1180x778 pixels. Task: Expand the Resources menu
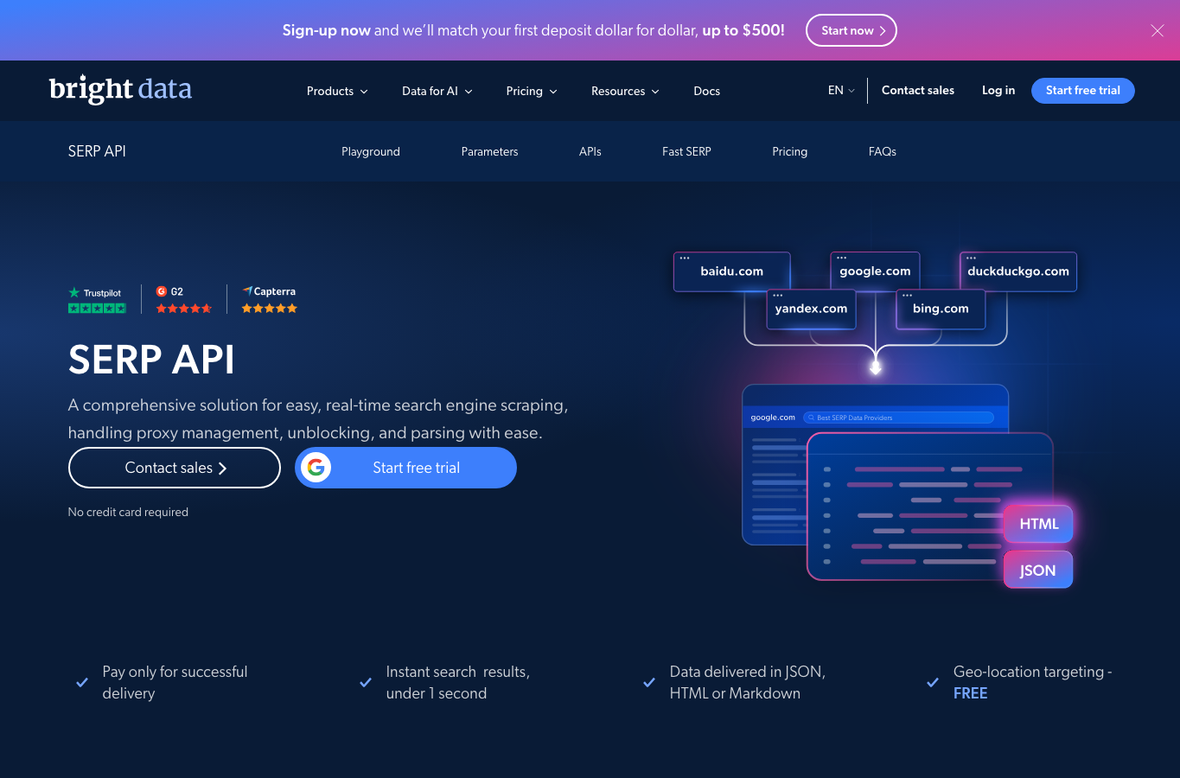coord(625,91)
